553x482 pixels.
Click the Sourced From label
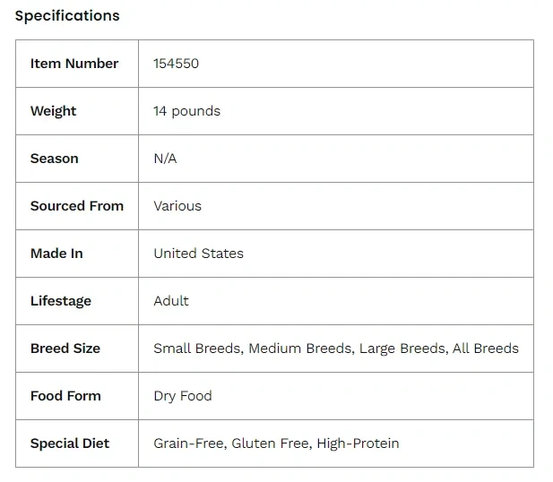click(77, 206)
